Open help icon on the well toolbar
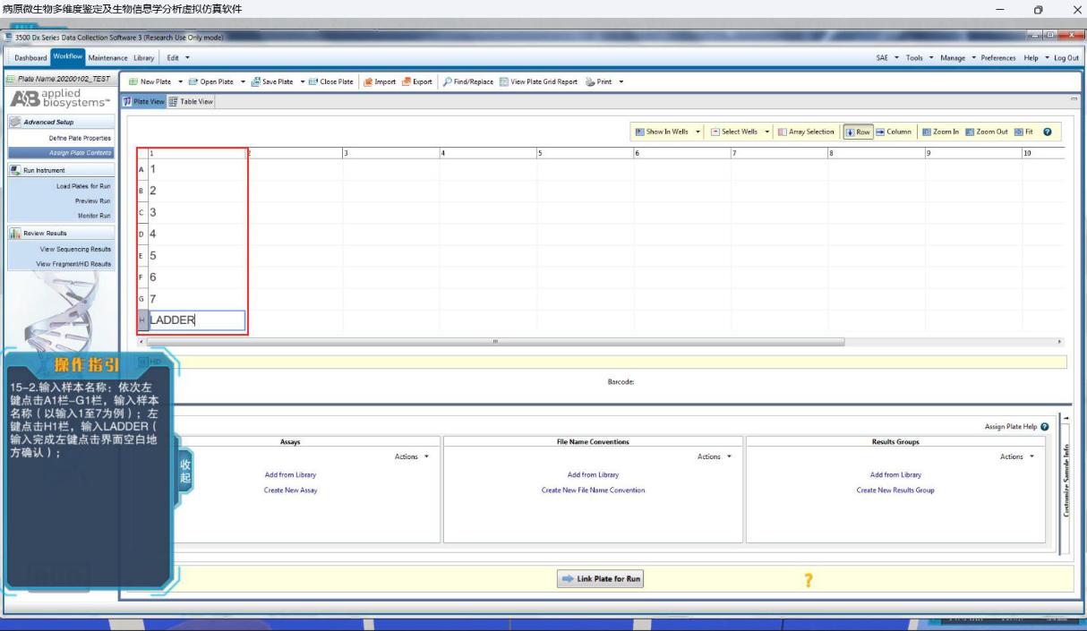 coord(1047,132)
